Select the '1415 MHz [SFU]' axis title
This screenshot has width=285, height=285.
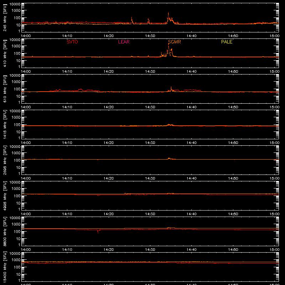pyautogui.click(x=5, y=124)
